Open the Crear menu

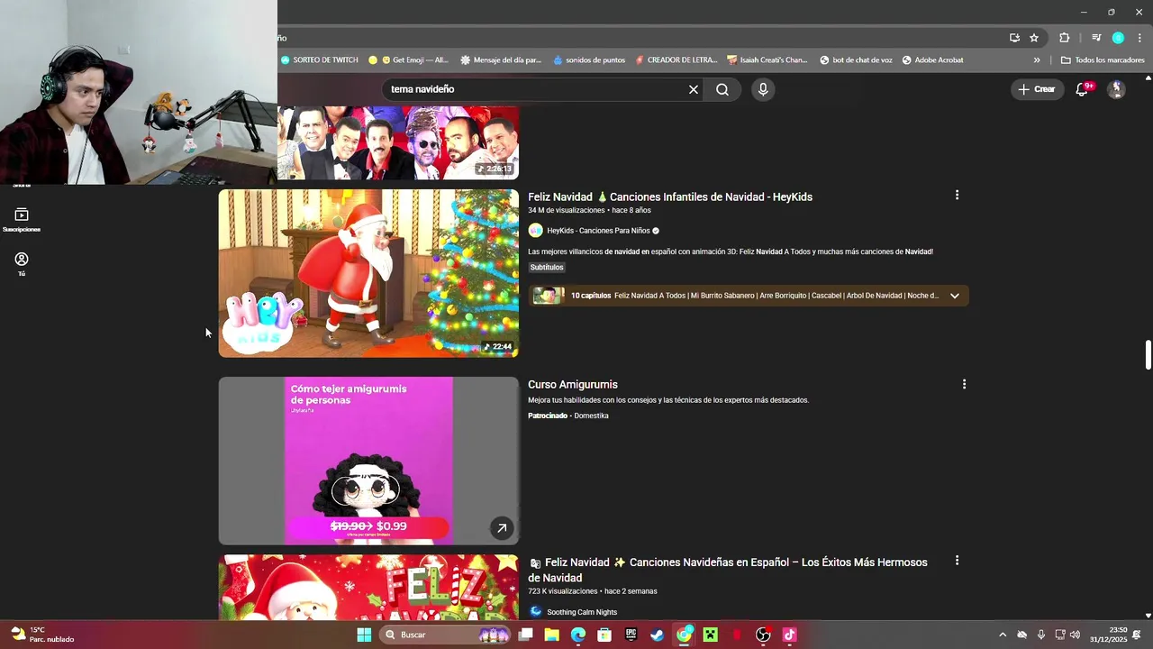click(1037, 89)
